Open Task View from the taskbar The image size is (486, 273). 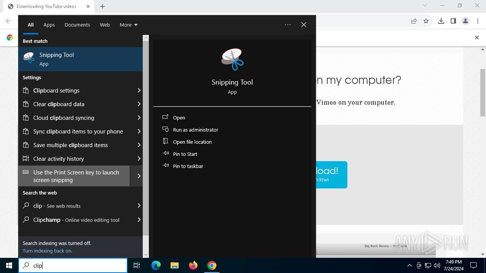coord(137,265)
